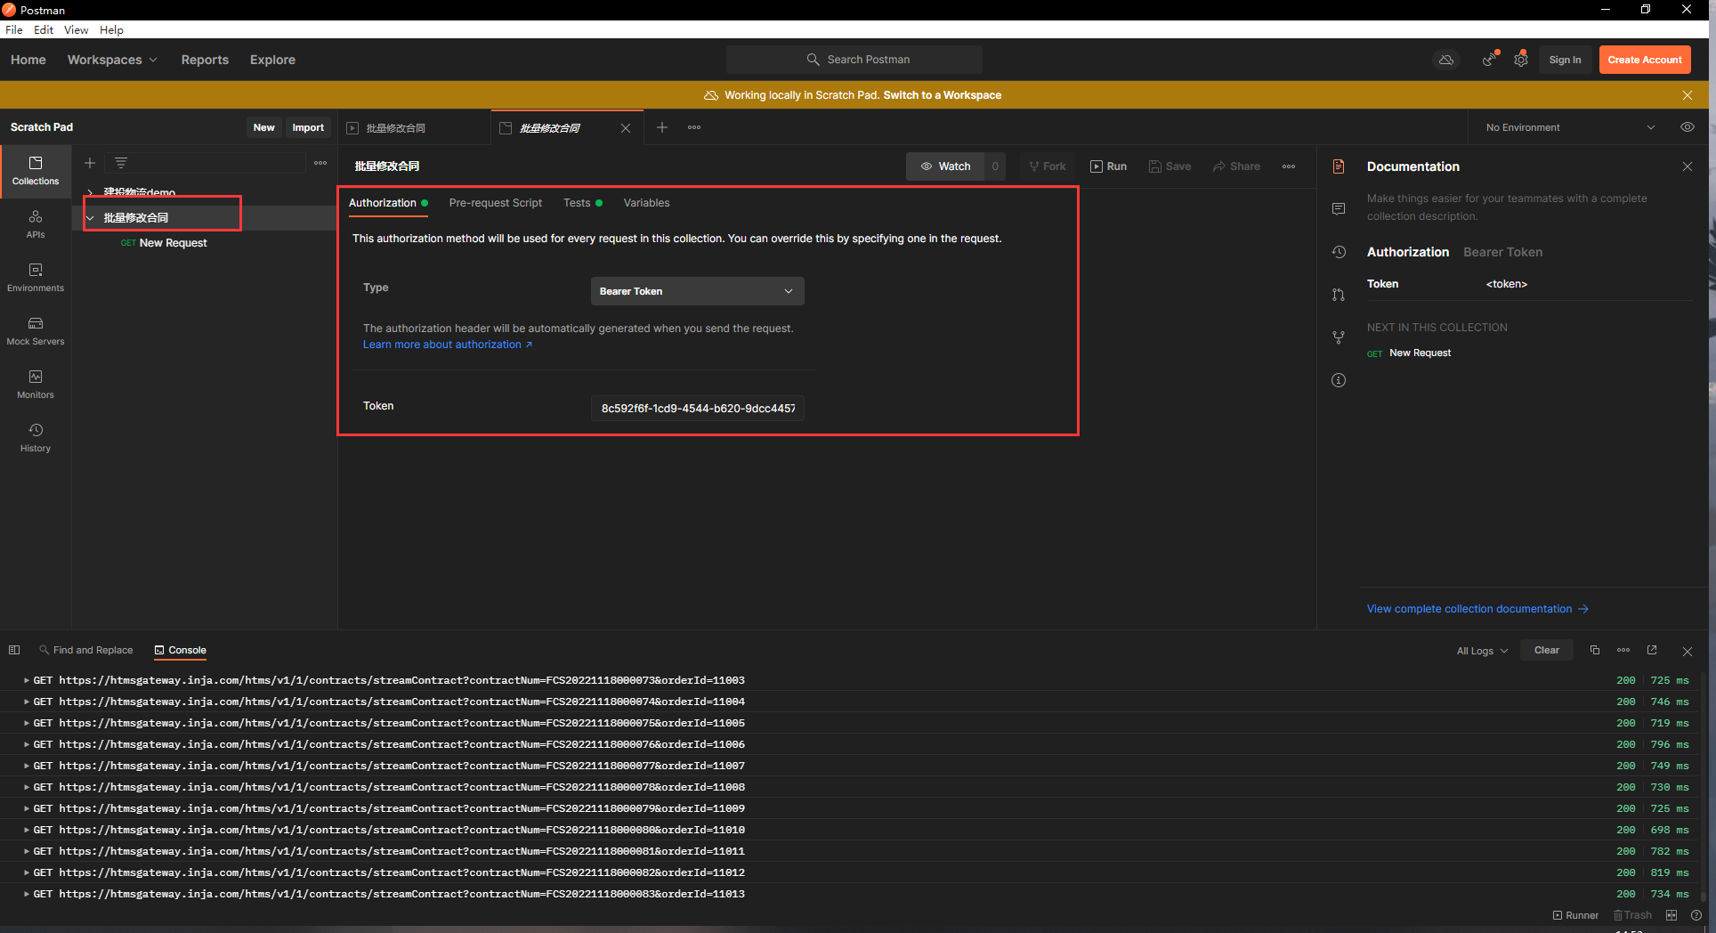The height and width of the screenshot is (933, 1716).
Task: Click the plus icon to create collection
Action: click(90, 163)
